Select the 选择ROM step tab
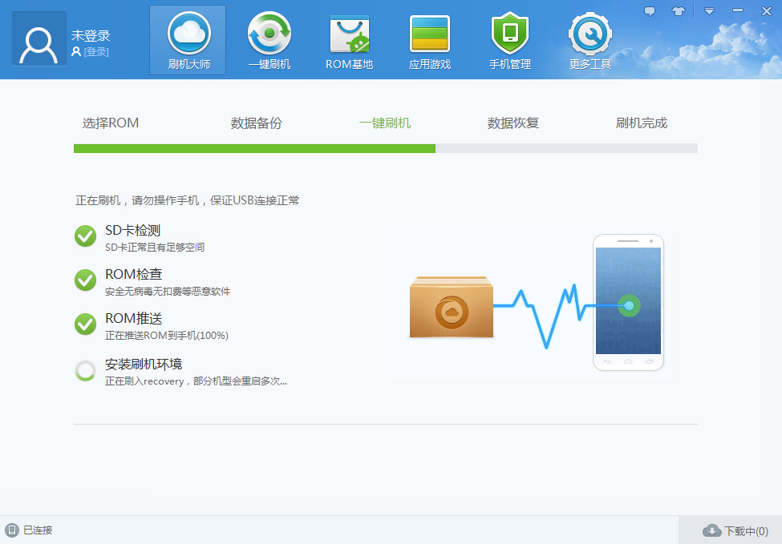Viewport: 782px width, 544px height. 111,123
